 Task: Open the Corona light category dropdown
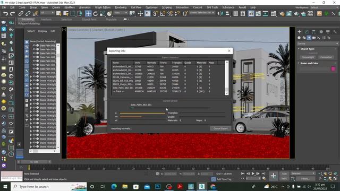point(318,44)
